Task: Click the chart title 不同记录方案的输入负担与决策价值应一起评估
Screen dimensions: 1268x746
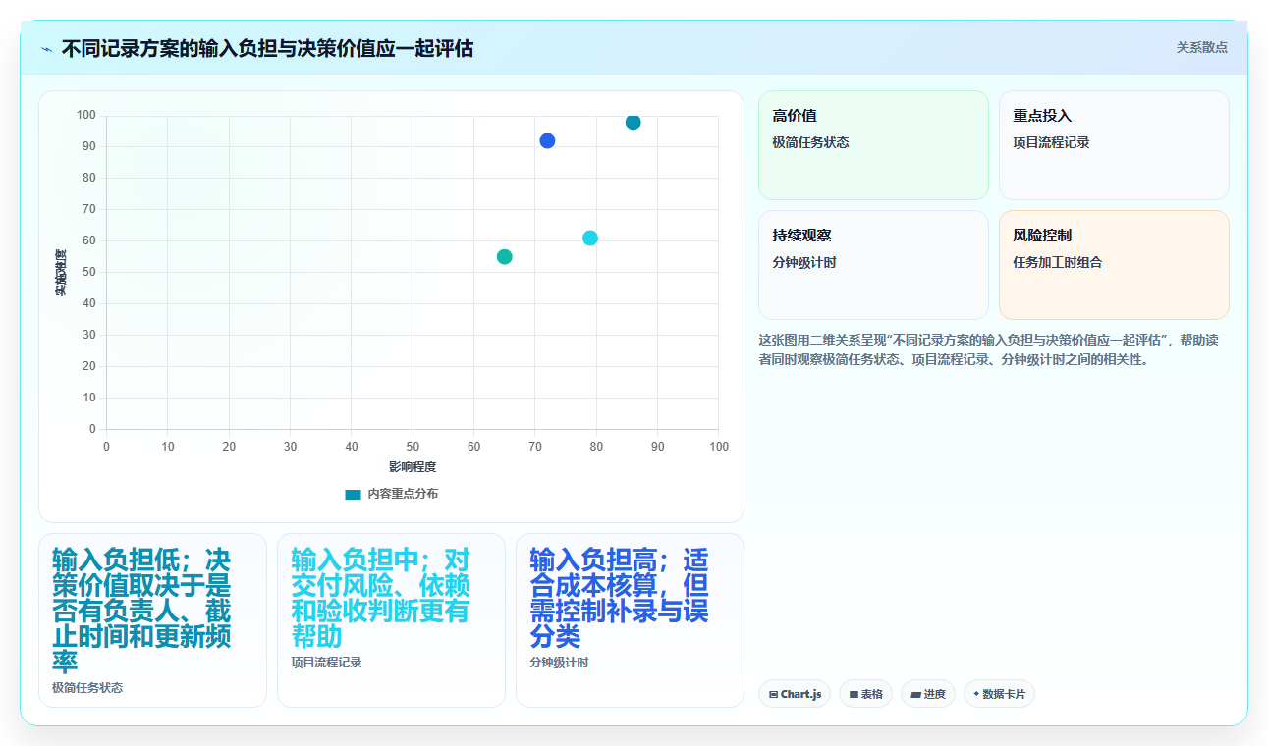Action: (267, 48)
